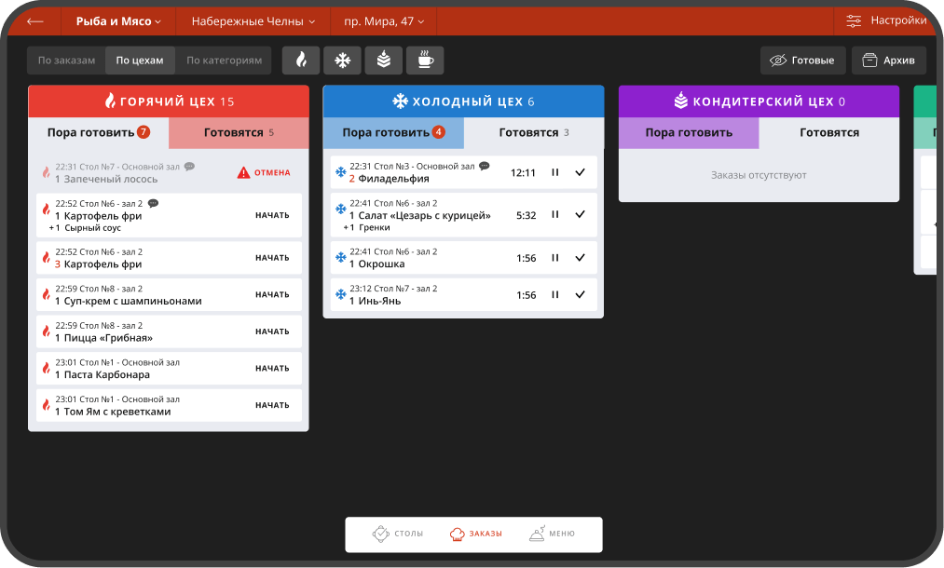Filter by cold shop snowflake icon

pyautogui.click(x=343, y=61)
